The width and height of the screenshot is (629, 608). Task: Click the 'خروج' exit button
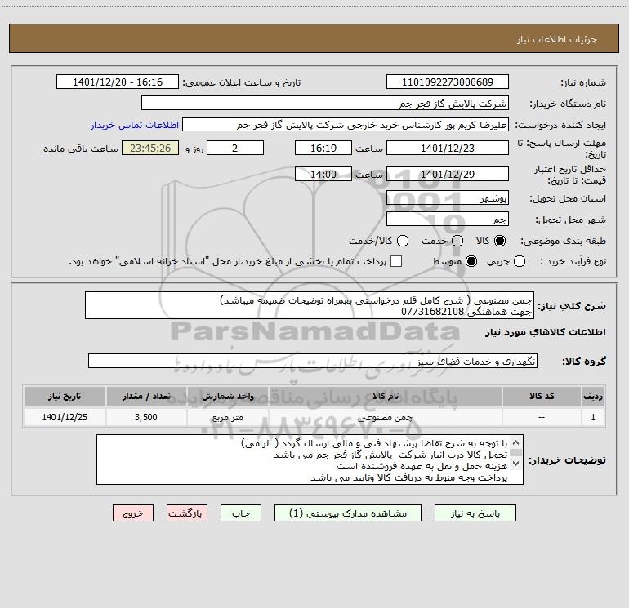point(133,513)
